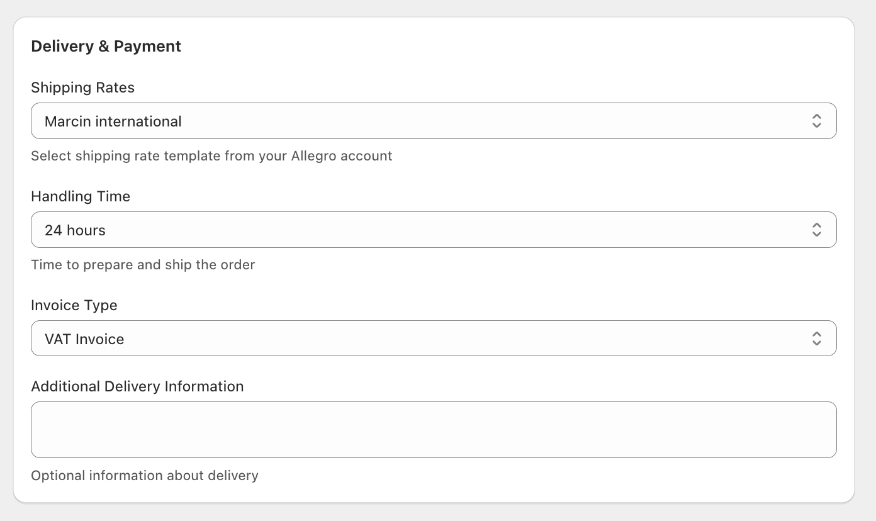This screenshot has height=521, width=876.
Task: Click the Shipping Rates label
Action: 83,87
